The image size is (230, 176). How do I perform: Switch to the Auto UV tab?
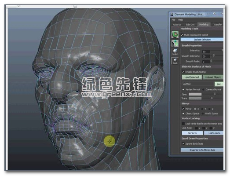coord(177,25)
